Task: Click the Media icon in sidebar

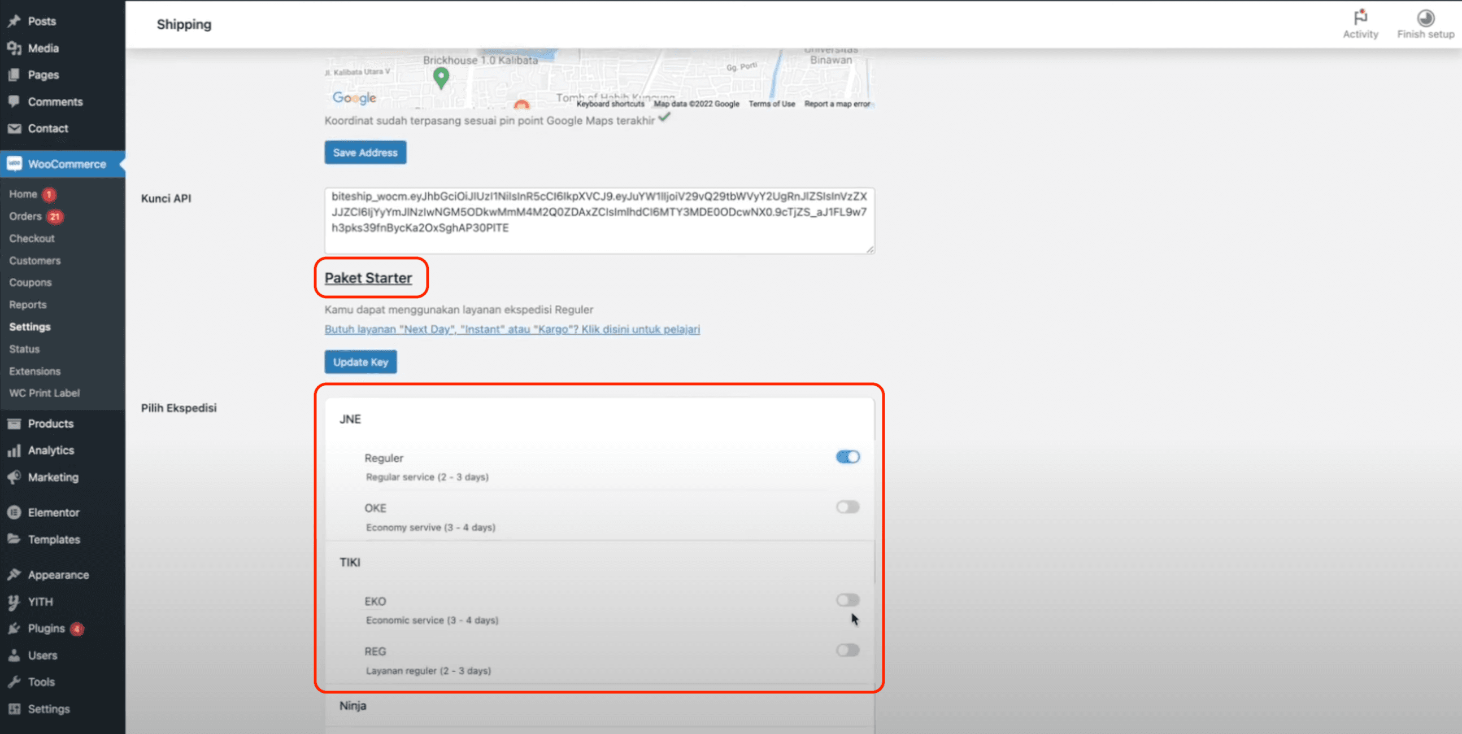Action: [x=14, y=48]
